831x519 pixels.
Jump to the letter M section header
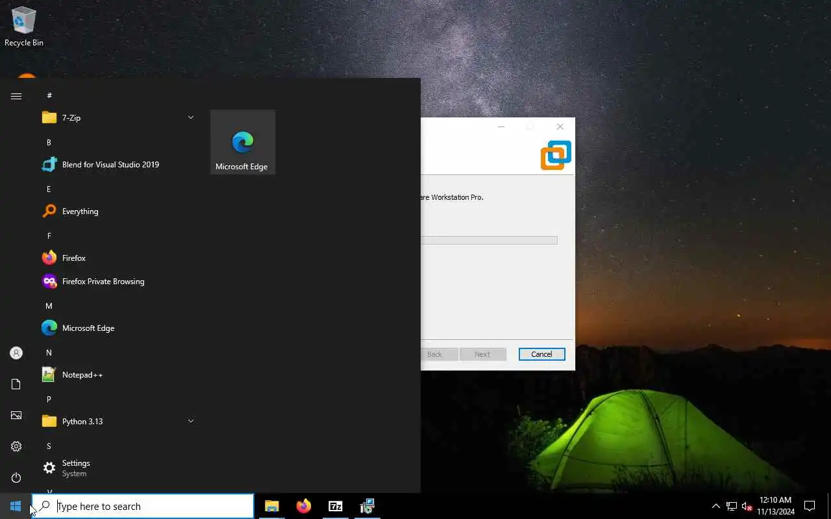point(49,306)
